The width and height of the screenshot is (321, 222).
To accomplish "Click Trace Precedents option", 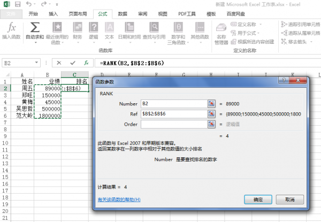I will pyautogui.click(x=301, y=25).
